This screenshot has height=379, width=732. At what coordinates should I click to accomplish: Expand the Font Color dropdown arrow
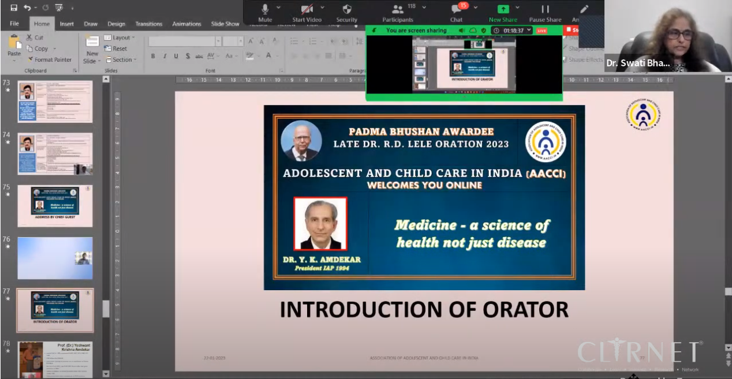[277, 56]
